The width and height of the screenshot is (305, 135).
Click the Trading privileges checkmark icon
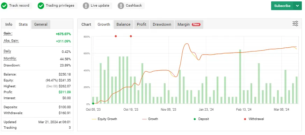point(41,6)
